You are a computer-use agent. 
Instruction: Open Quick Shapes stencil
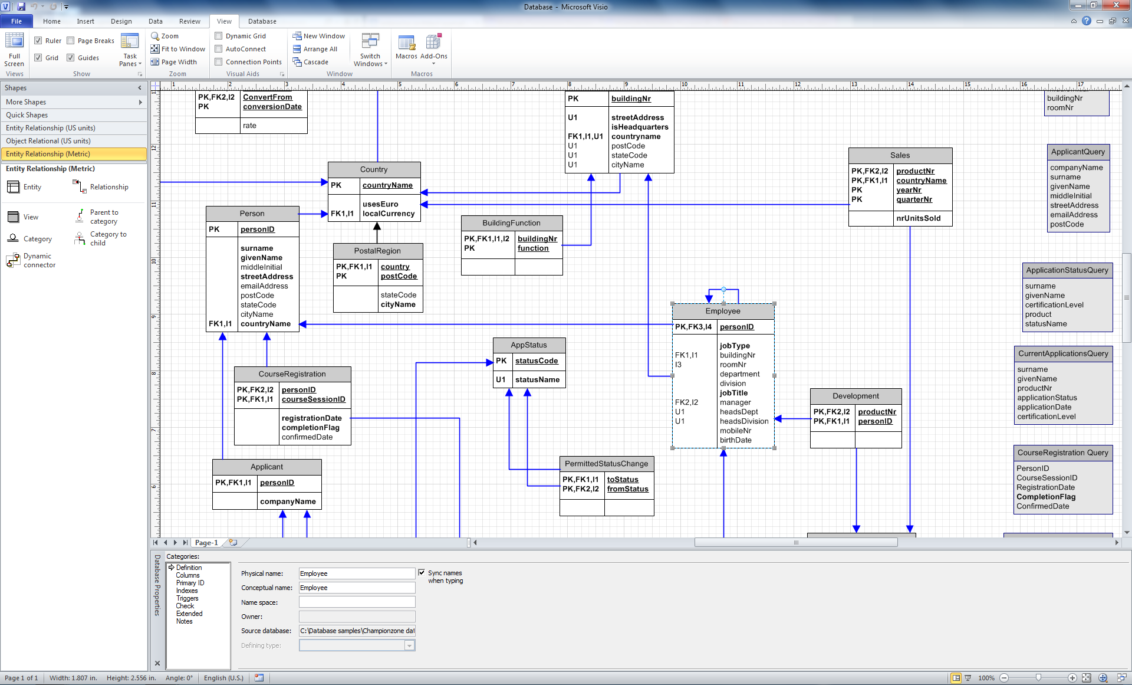(x=74, y=115)
